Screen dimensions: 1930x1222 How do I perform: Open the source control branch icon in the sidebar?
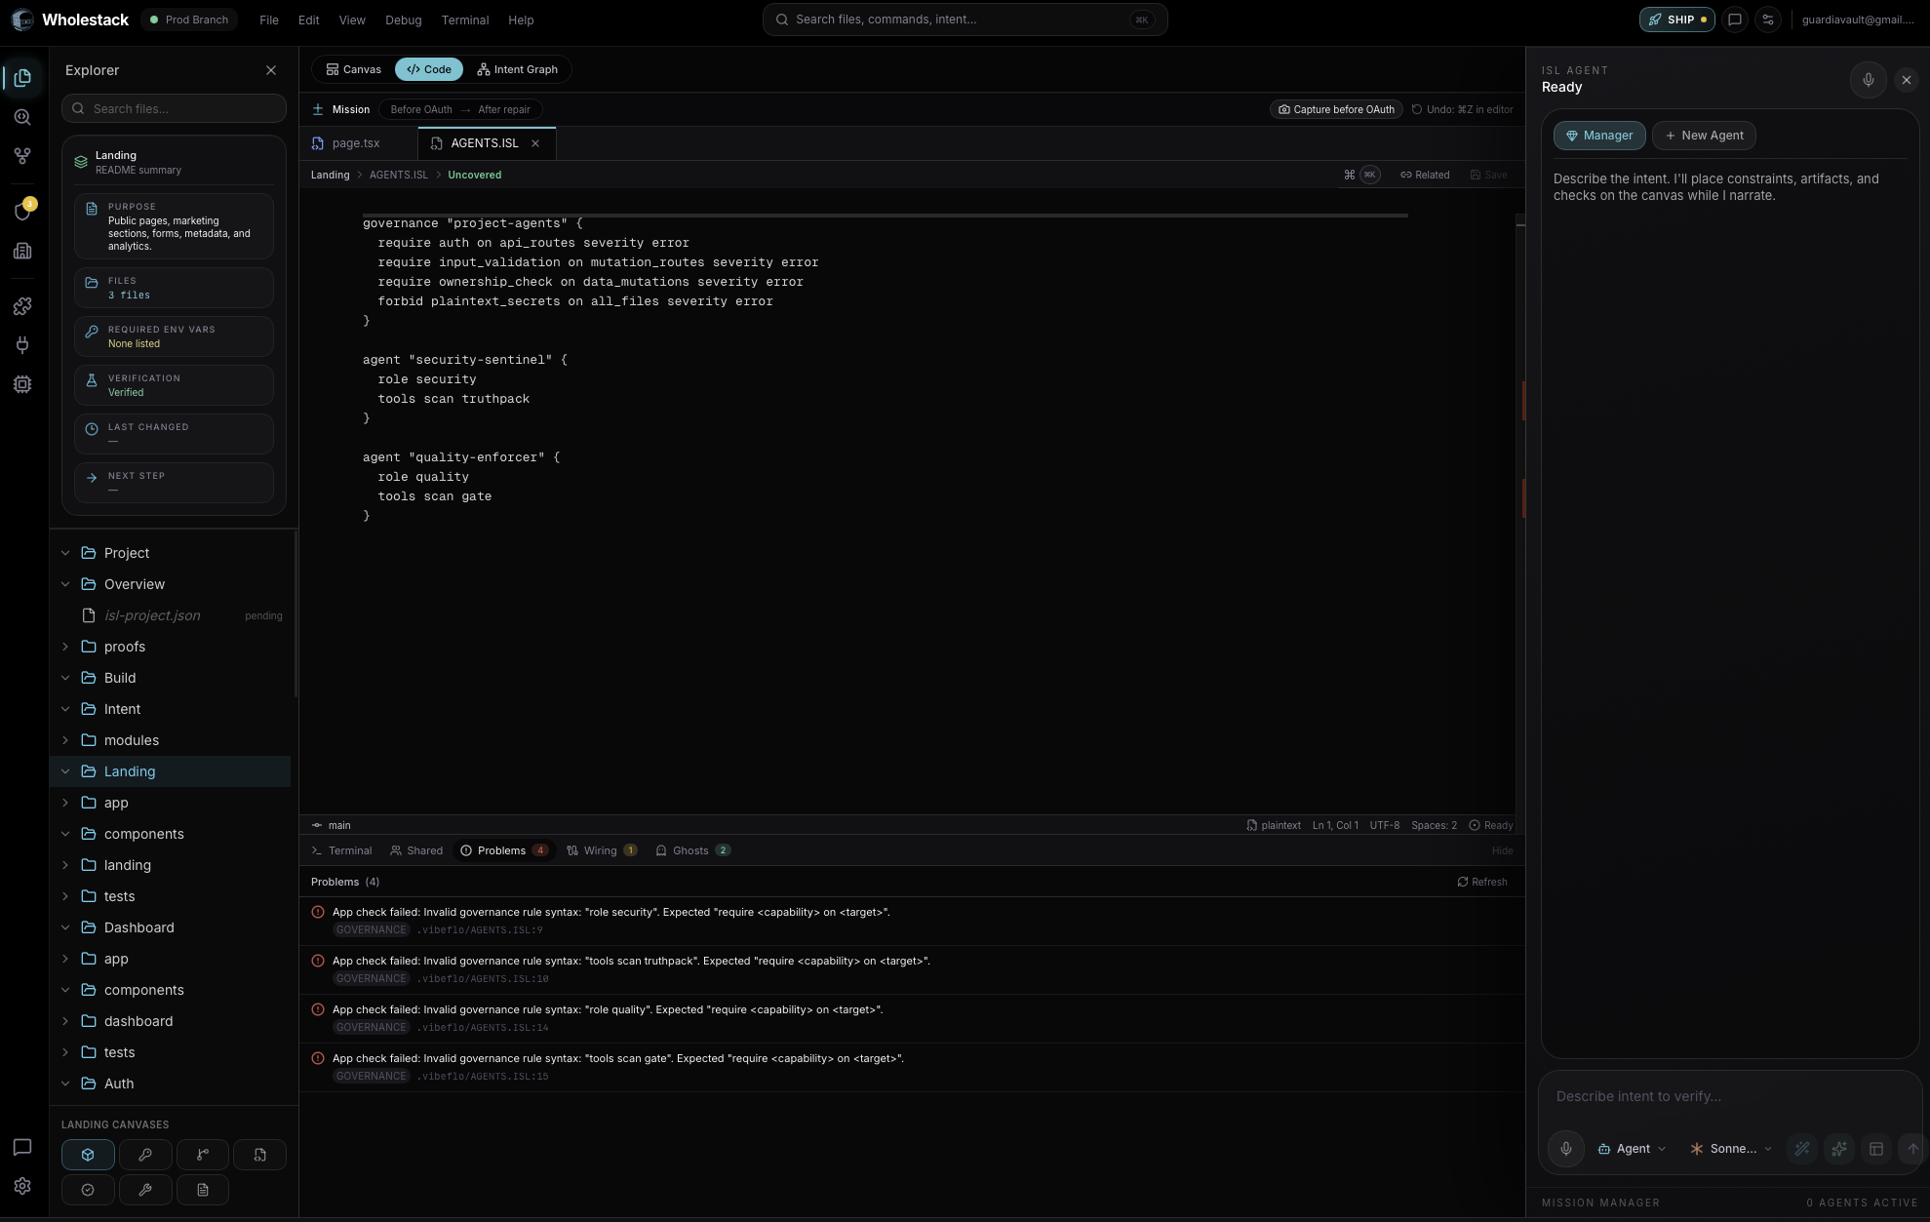[22, 156]
